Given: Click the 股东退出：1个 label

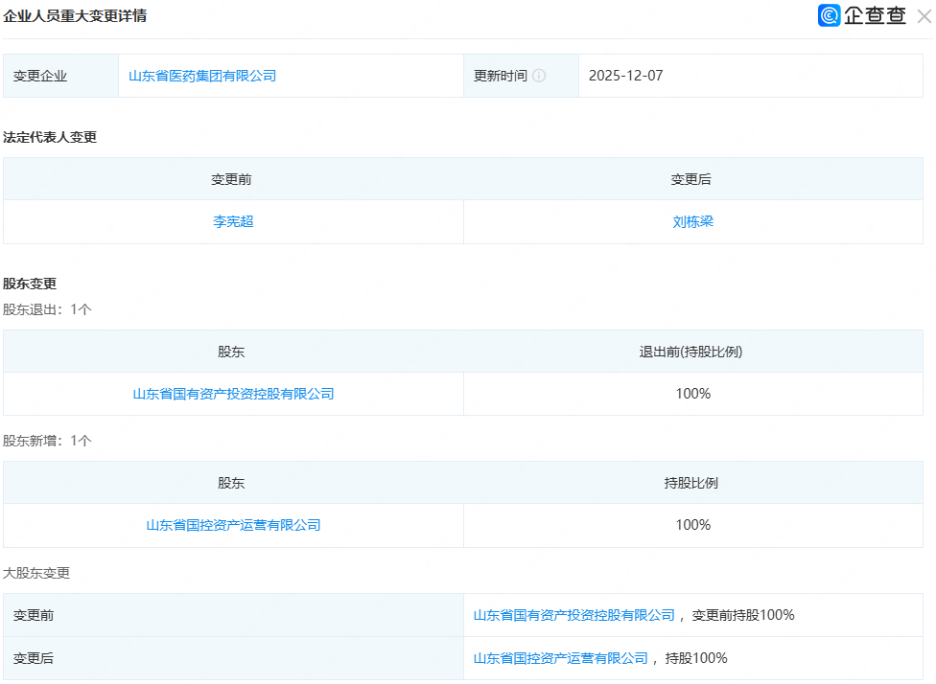Looking at the screenshot, I should coord(47,309).
